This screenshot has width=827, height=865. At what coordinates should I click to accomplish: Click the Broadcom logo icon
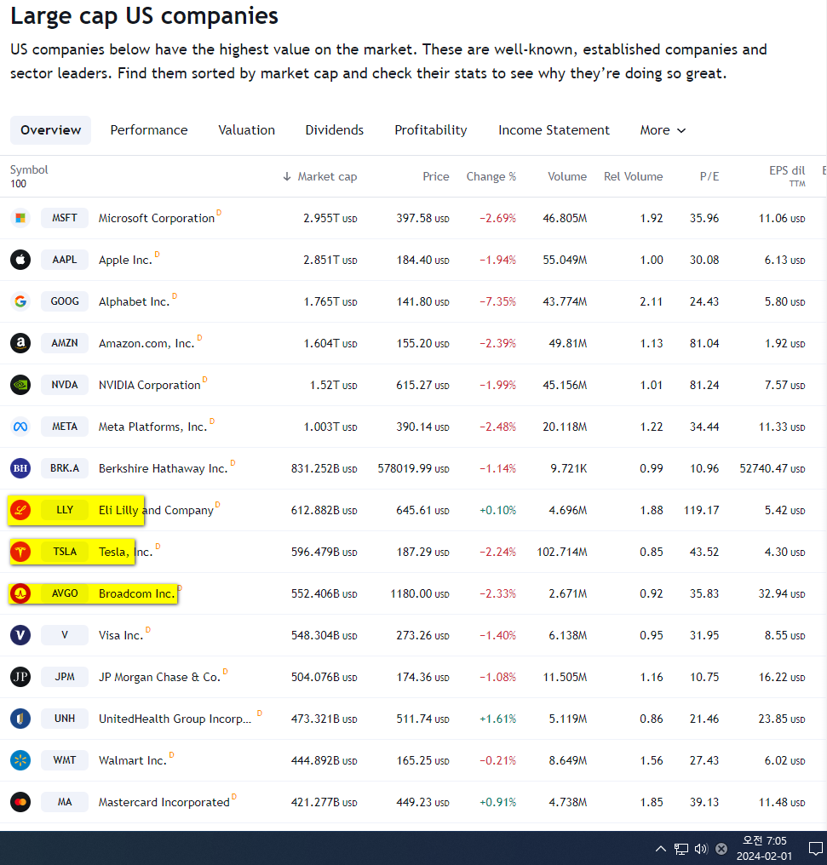tap(20, 593)
